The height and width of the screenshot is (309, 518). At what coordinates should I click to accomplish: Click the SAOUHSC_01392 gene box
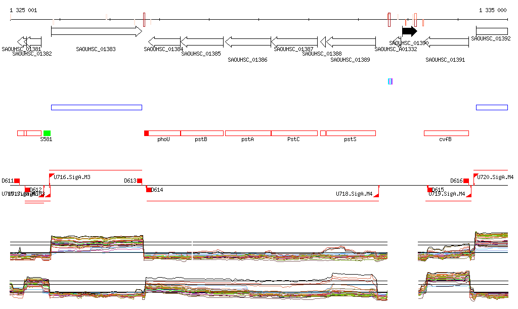[492, 30]
